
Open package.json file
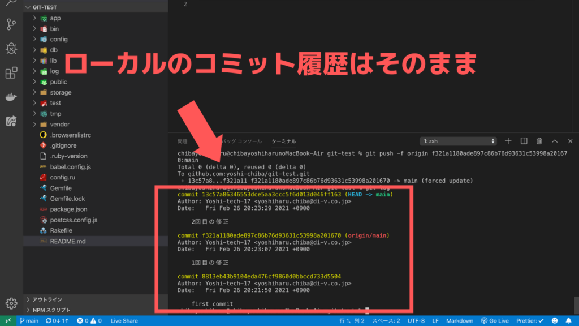click(95, 209)
